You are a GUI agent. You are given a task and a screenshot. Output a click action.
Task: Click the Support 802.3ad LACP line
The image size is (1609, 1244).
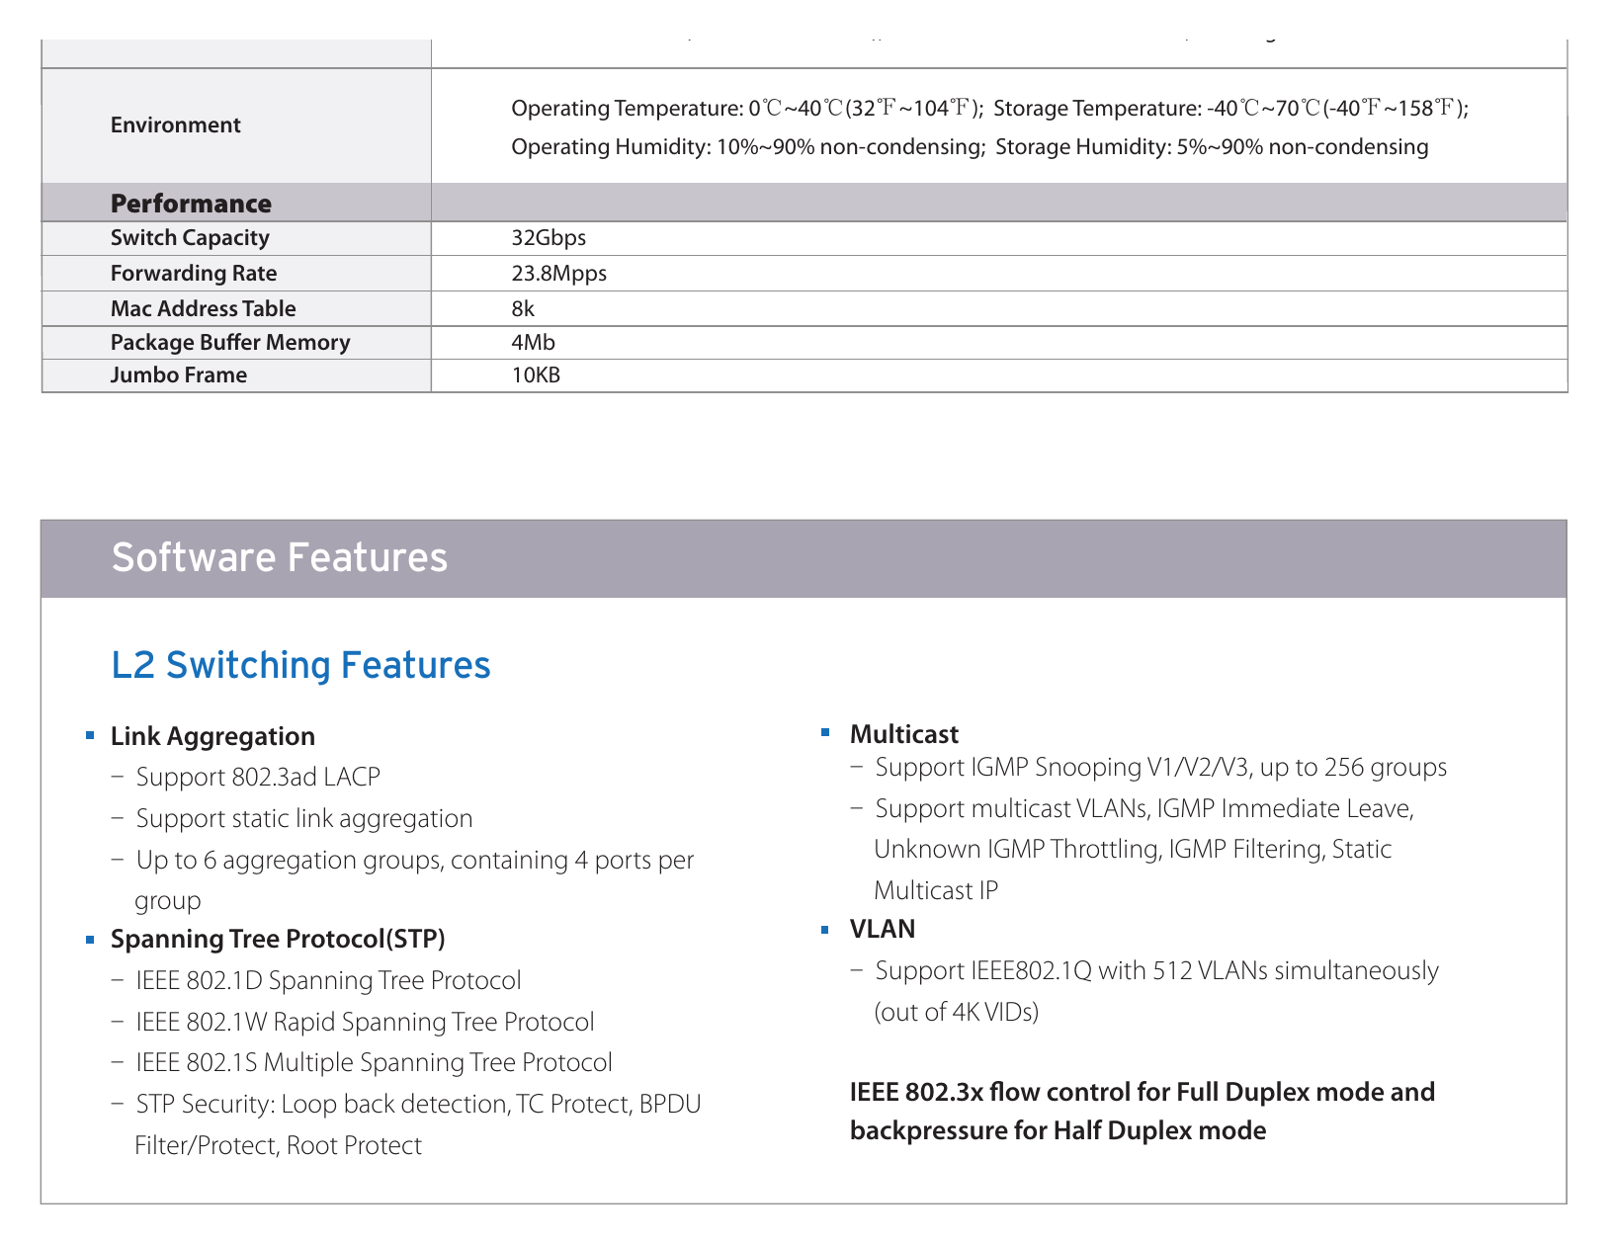(258, 777)
